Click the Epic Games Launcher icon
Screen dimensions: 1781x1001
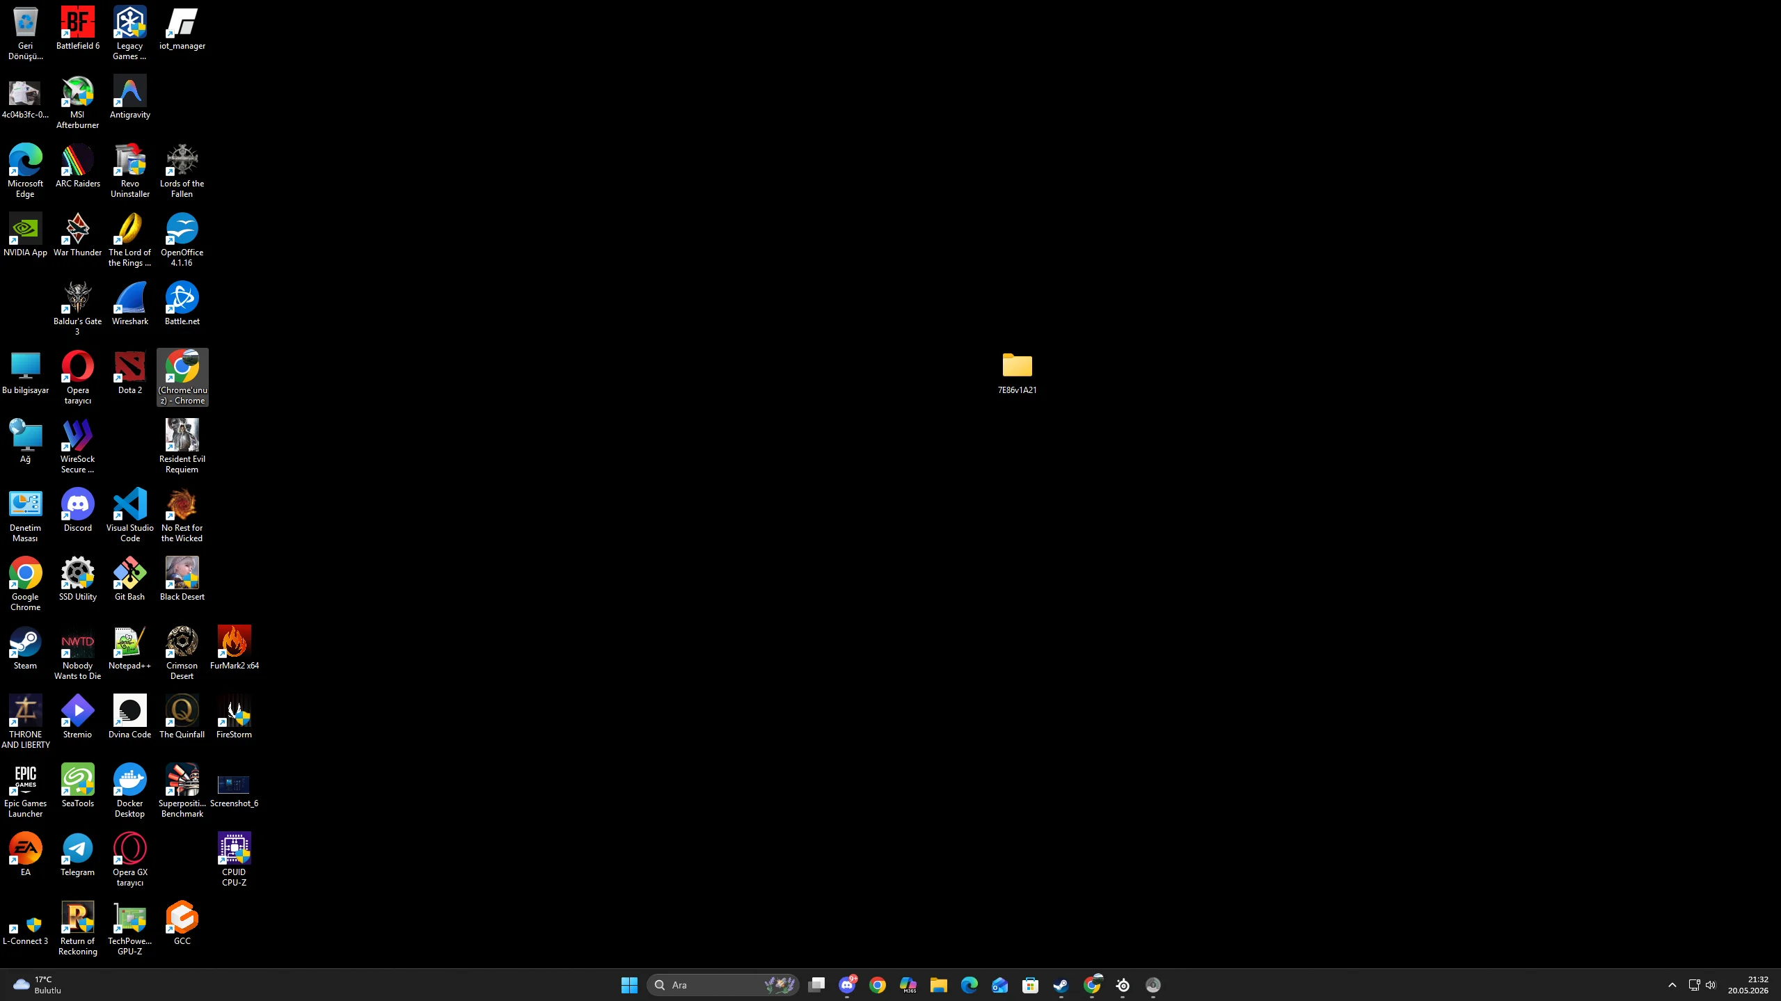click(x=25, y=791)
